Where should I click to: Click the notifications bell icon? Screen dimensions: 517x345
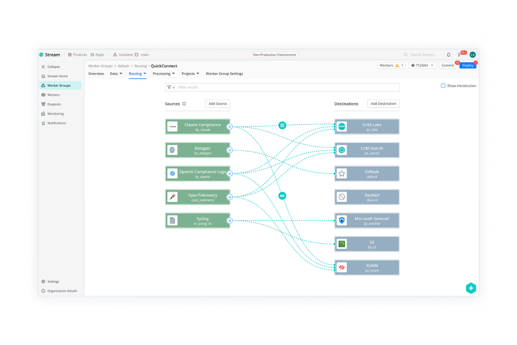448,55
